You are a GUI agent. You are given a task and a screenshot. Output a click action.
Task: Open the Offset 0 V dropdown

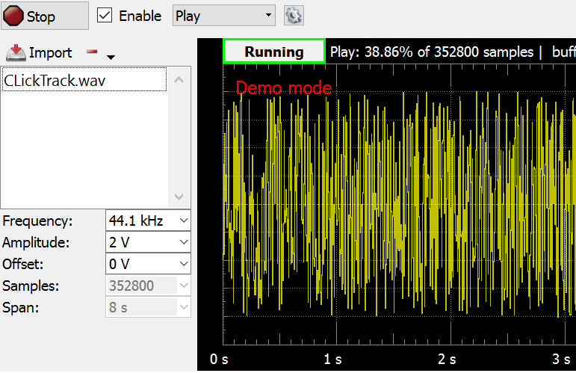coord(149,264)
